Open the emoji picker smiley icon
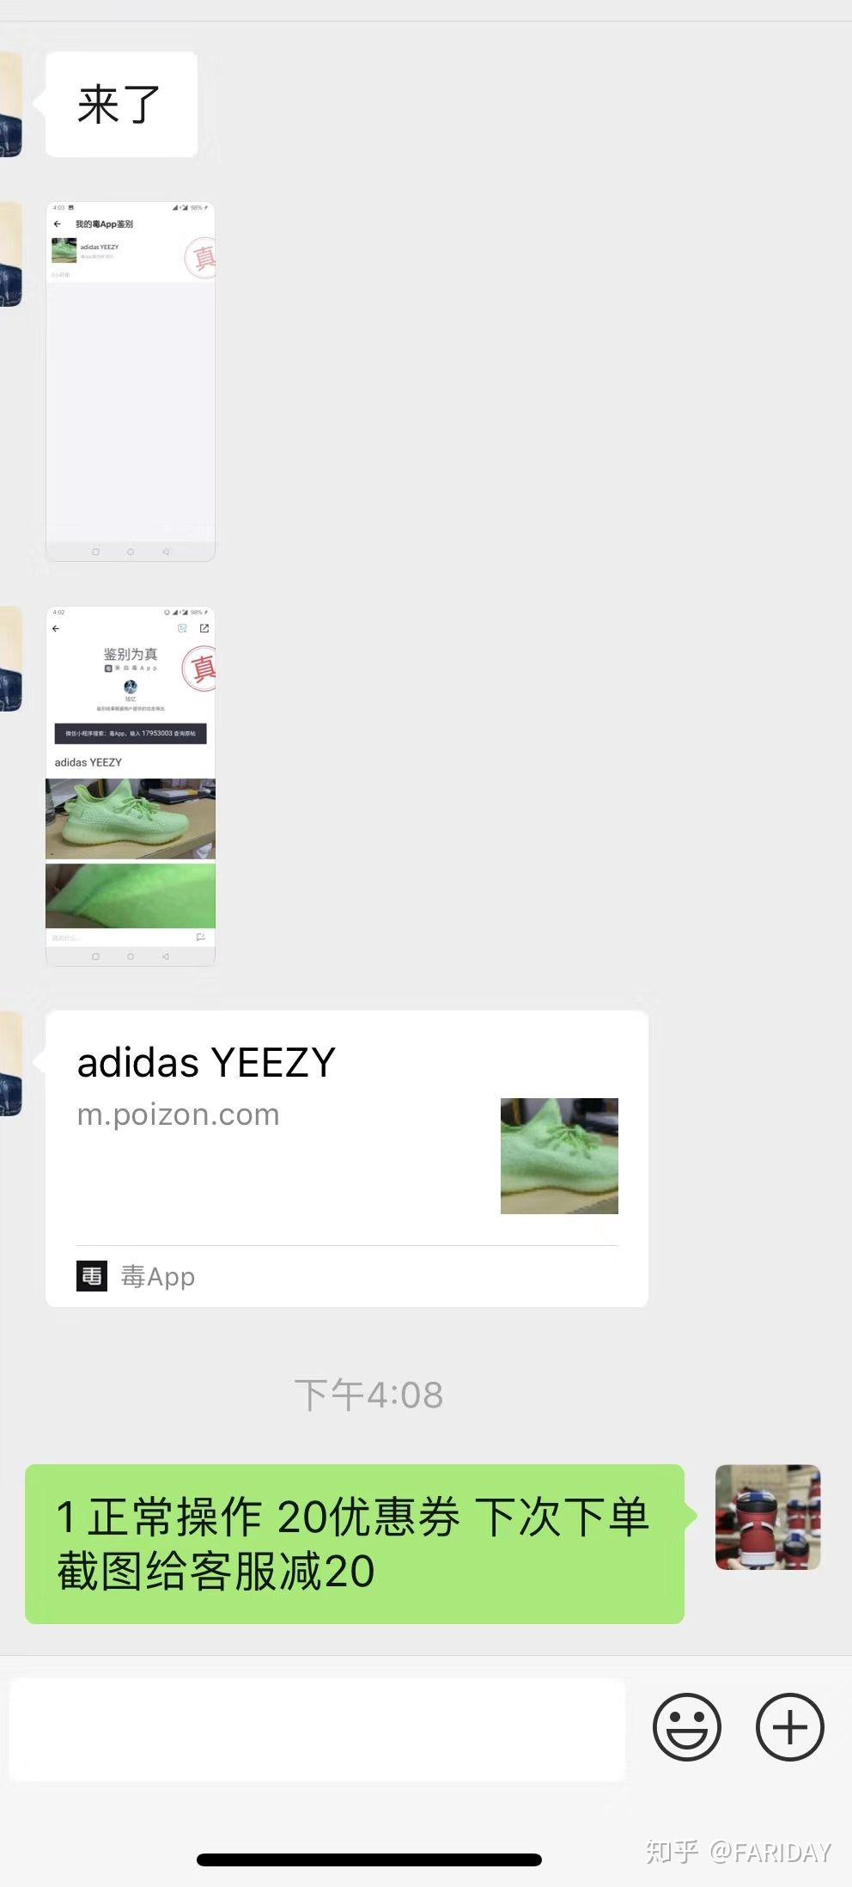 (686, 1726)
